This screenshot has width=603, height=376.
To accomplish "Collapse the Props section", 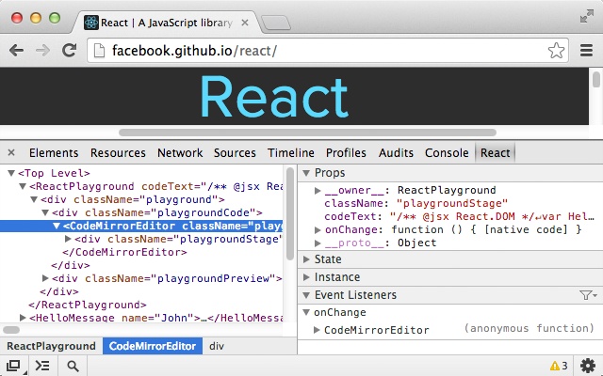I will [x=306, y=173].
